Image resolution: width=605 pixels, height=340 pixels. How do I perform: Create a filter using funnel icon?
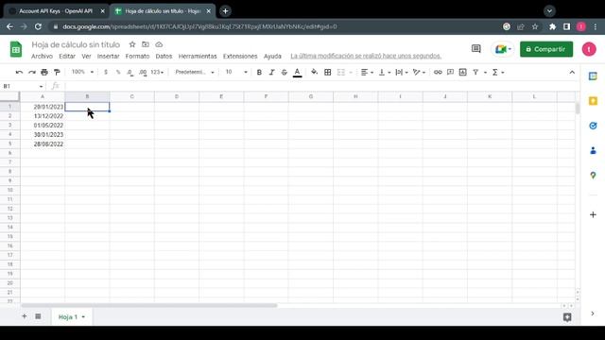pyautogui.click(x=475, y=72)
